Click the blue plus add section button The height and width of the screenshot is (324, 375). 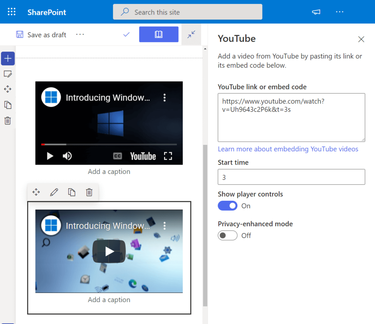tap(8, 59)
